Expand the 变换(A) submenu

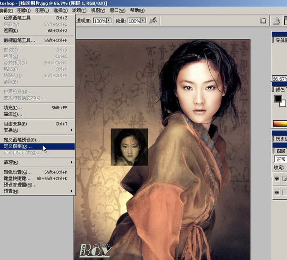point(37,130)
